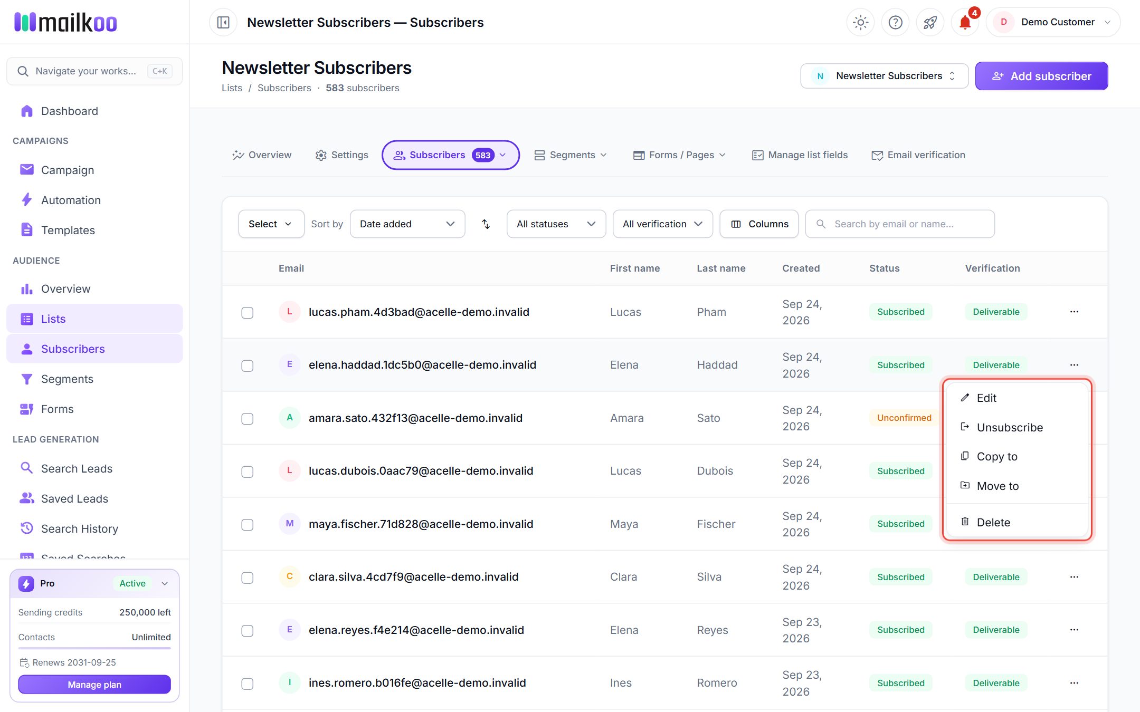Viewport: 1140px width, 712px height.
Task: Check the box for elena.haddad row
Action: [247, 365]
